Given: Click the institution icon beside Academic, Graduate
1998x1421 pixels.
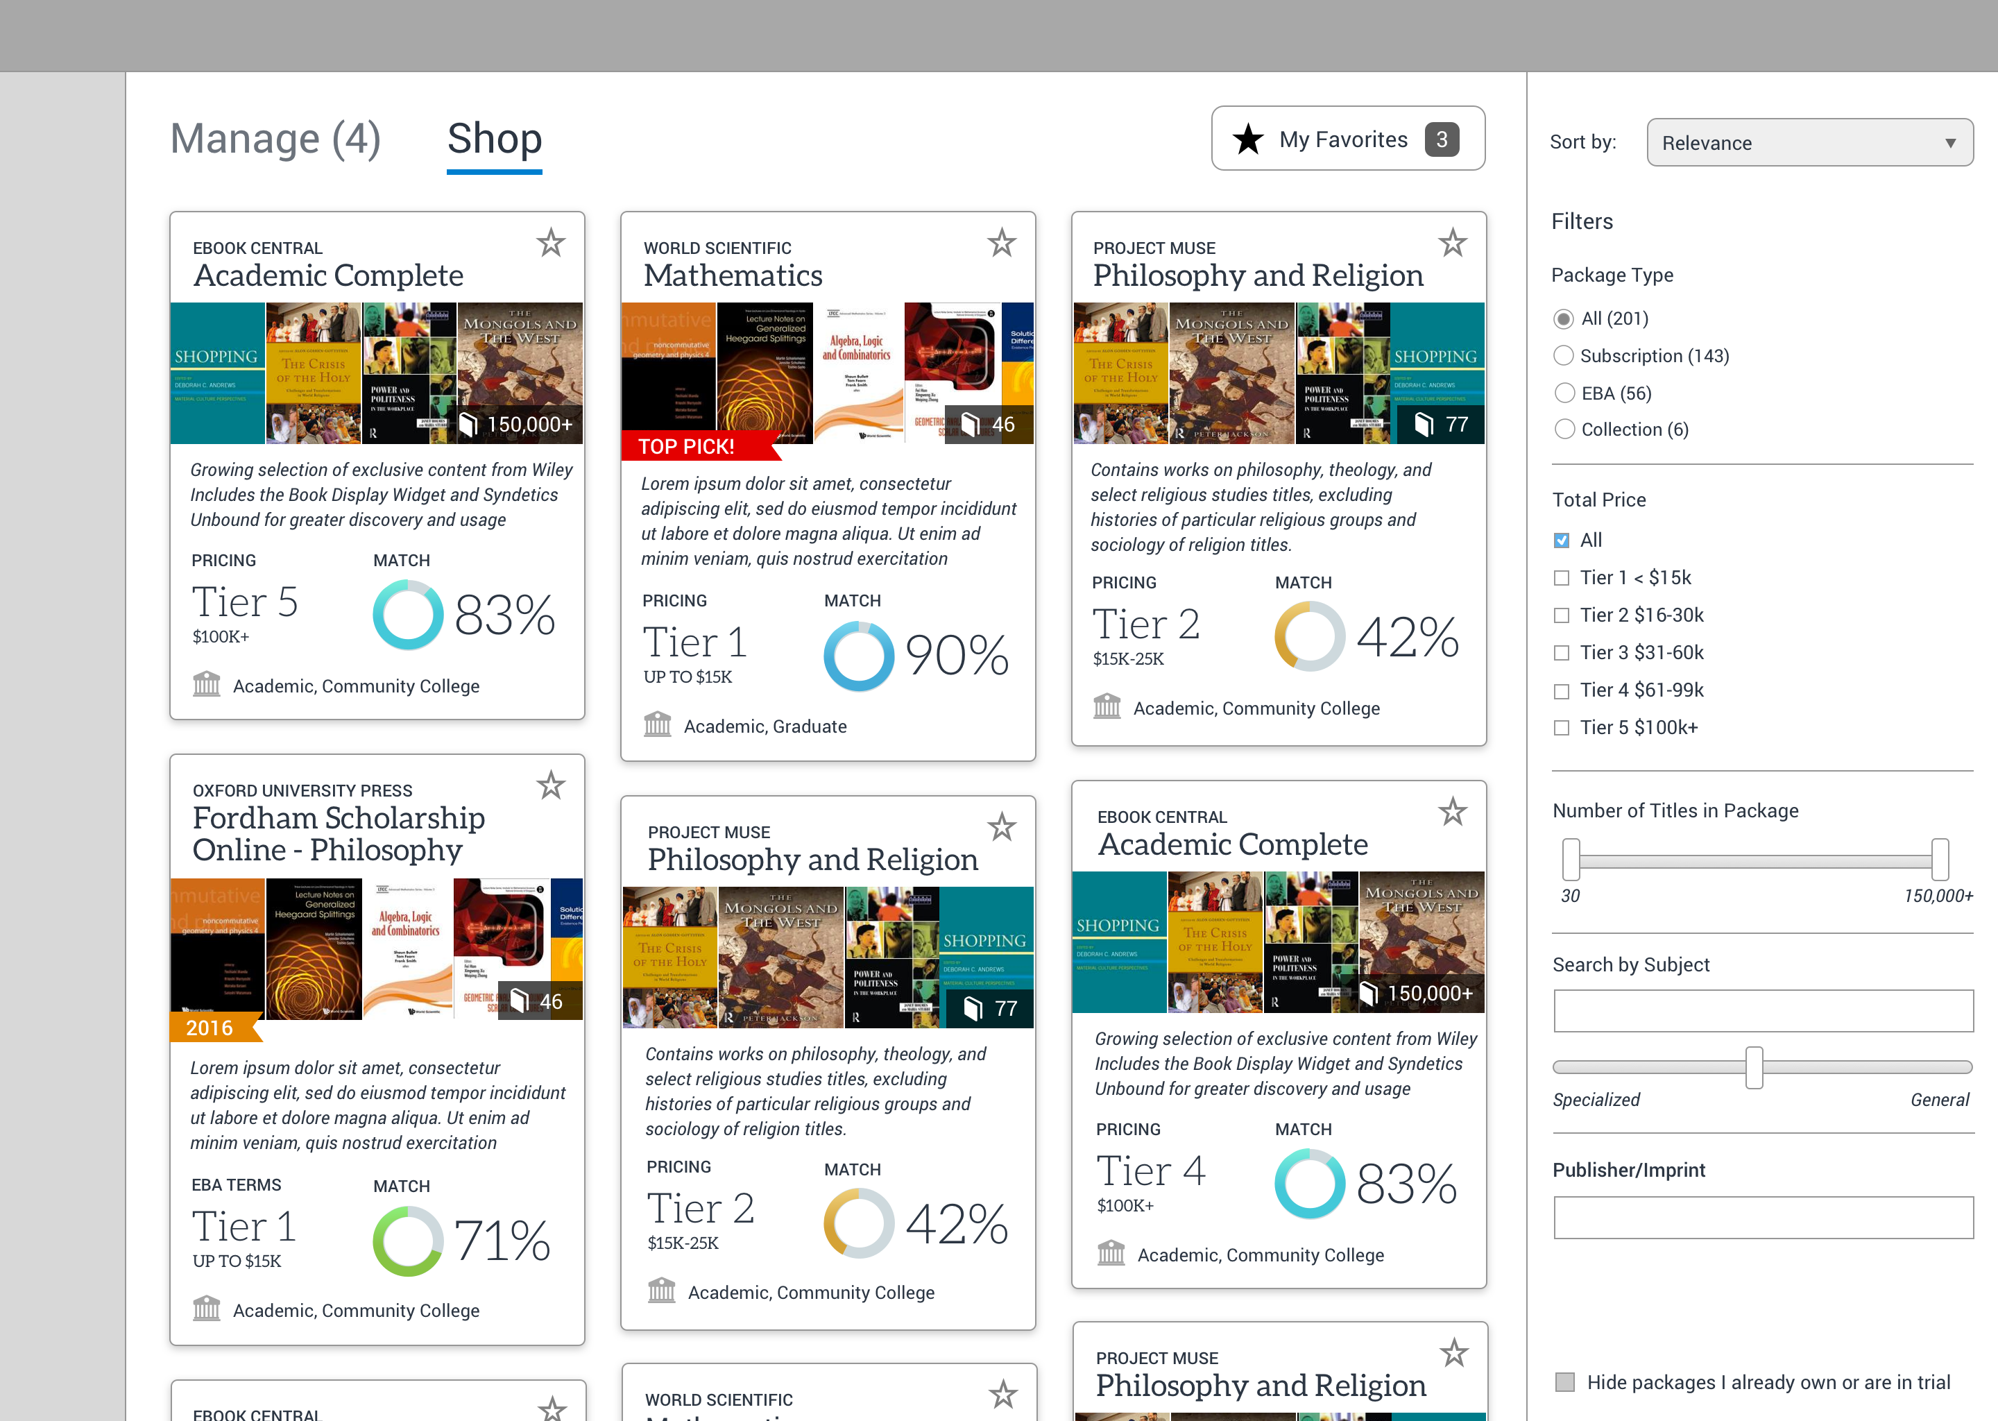Looking at the screenshot, I should (658, 724).
